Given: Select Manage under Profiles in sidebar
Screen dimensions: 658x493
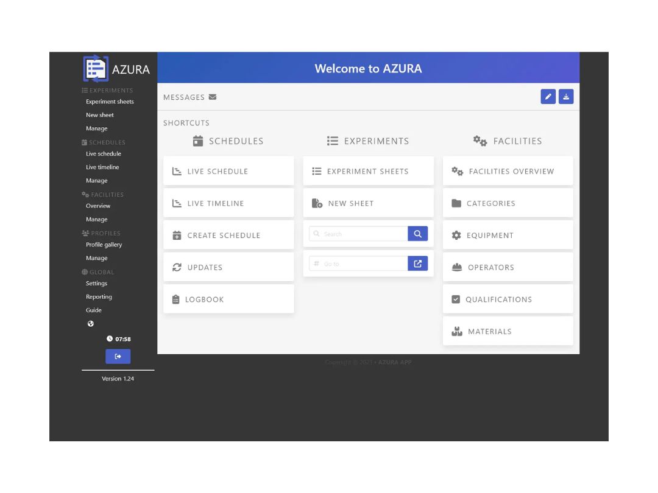Looking at the screenshot, I should coord(96,258).
